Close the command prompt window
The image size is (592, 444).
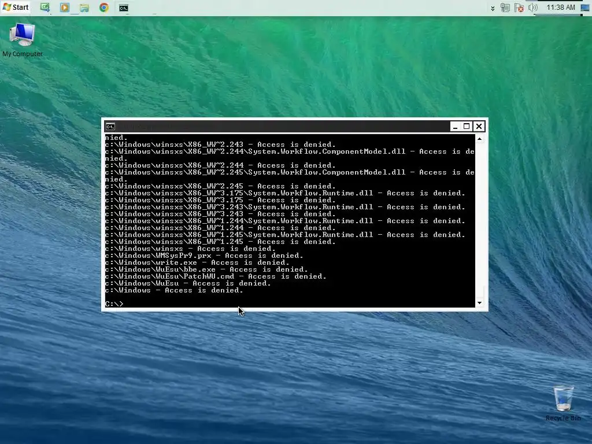(479, 127)
